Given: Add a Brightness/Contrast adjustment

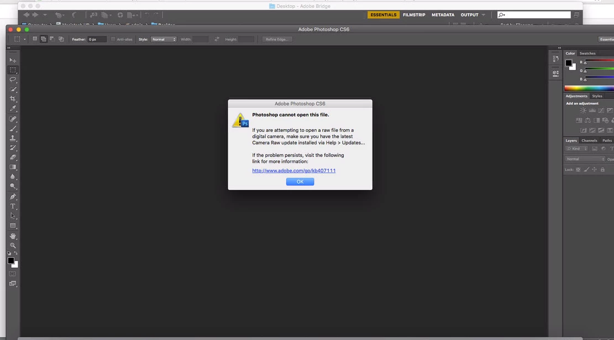Looking at the screenshot, I should [x=583, y=111].
